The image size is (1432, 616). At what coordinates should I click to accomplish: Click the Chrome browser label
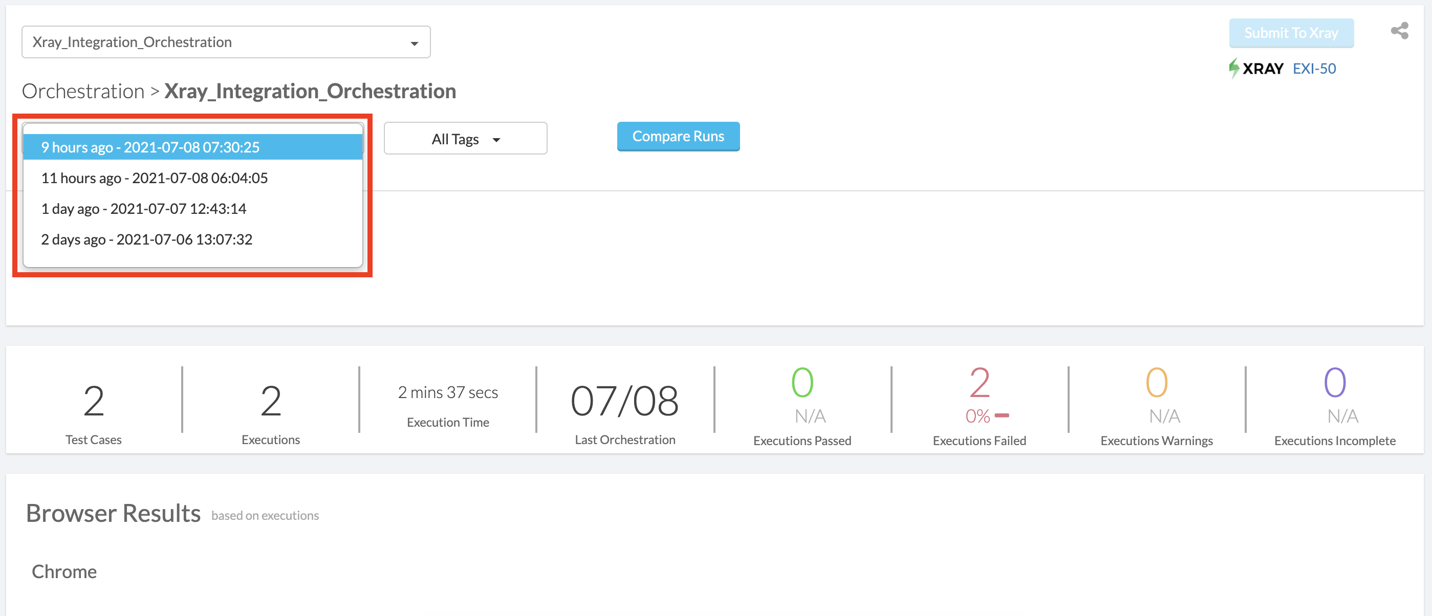64,571
